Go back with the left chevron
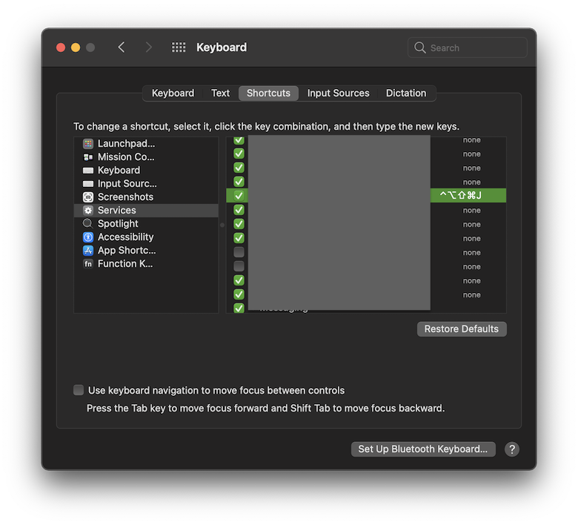The height and width of the screenshot is (525, 578). pos(122,47)
